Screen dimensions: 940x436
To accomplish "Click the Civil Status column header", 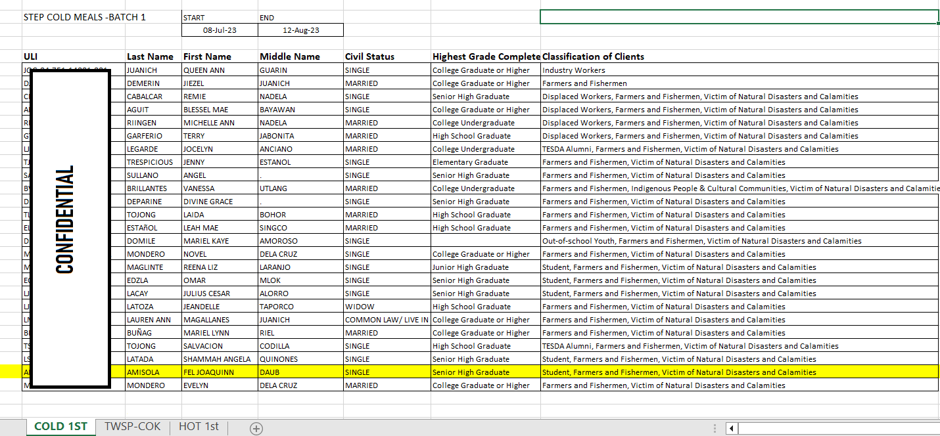I will tap(387, 56).
